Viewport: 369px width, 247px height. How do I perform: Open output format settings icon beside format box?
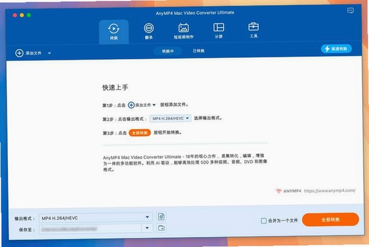161,216
